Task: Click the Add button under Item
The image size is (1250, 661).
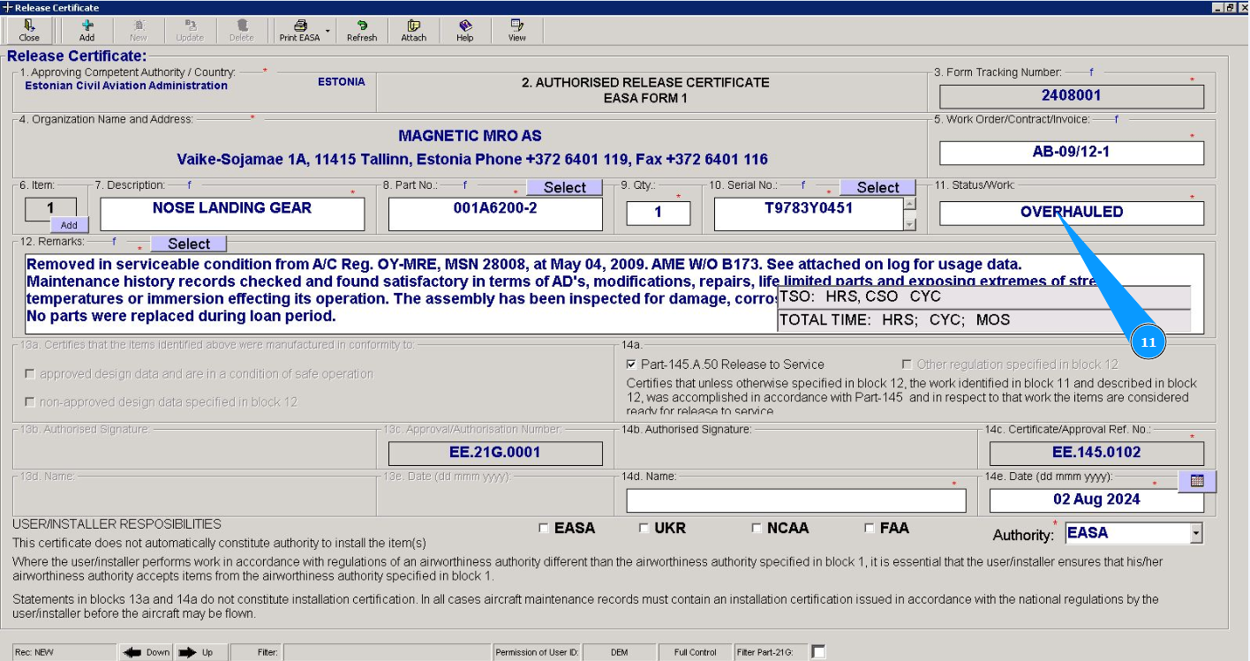Action: click(x=69, y=225)
